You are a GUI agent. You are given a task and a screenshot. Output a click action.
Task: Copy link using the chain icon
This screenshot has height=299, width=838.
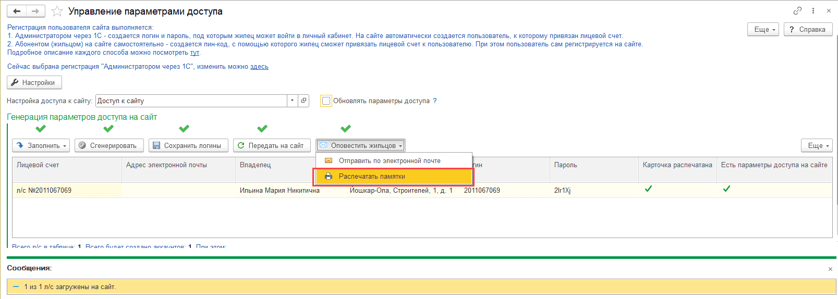(797, 11)
